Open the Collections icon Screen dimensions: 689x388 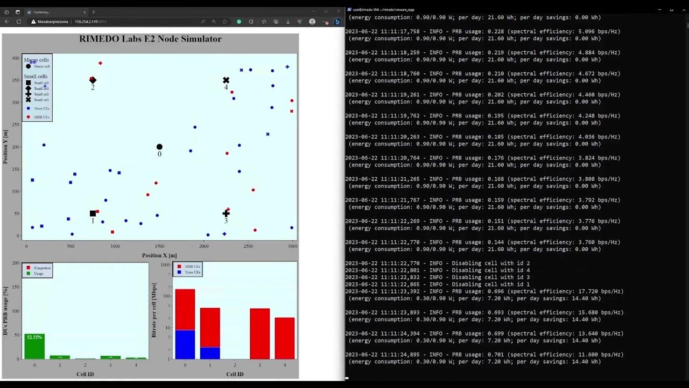coord(276,22)
